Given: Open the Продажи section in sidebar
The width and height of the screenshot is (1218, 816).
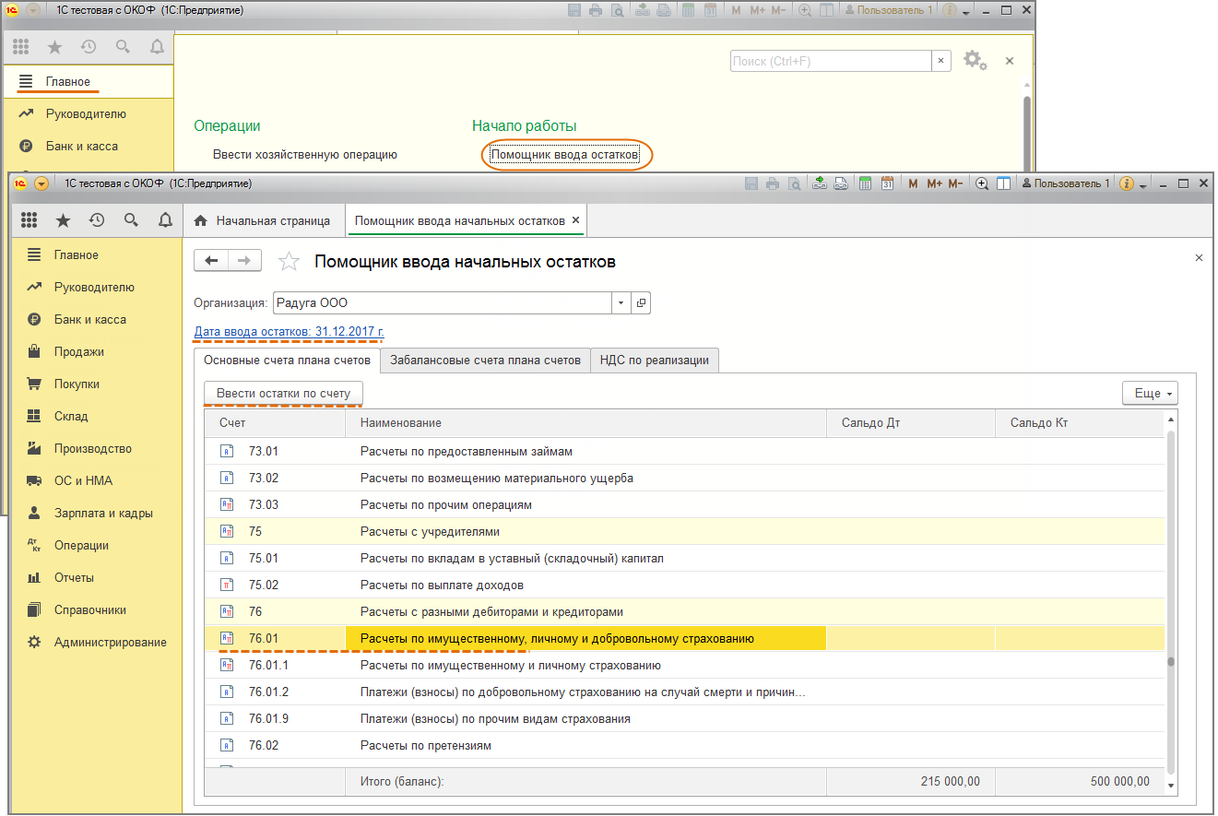Looking at the screenshot, I should 78,351.
